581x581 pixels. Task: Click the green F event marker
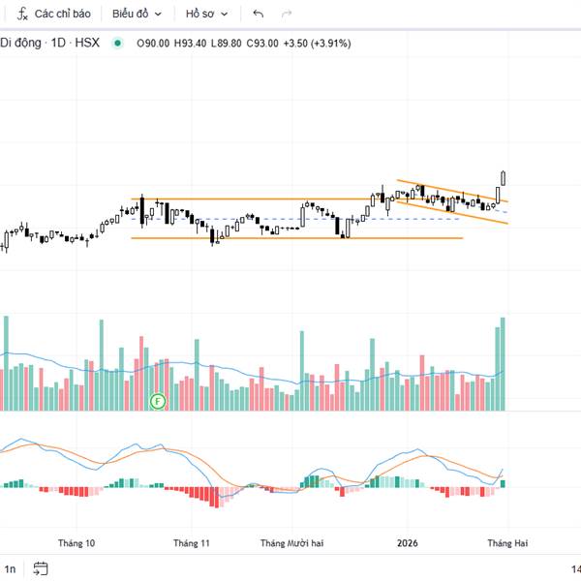158,399
